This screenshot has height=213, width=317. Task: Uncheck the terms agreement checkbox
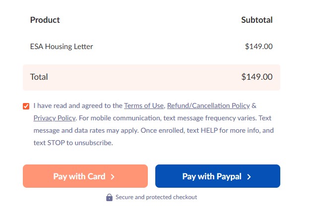[26, 106]
